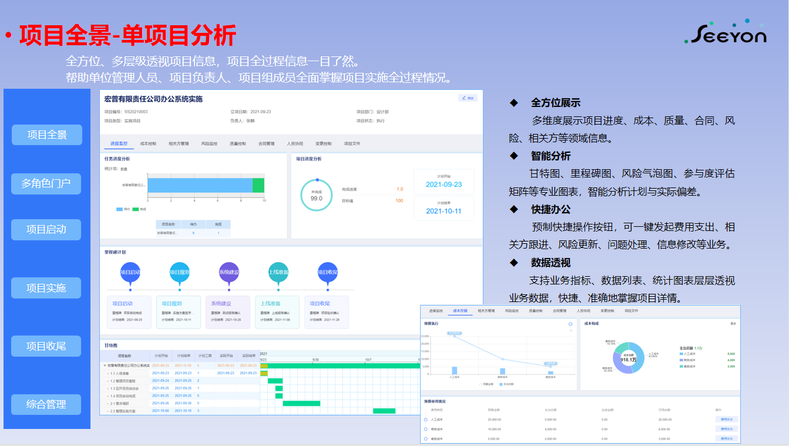This screenshot has height=446, width=789.
Task: Open 更多 in the 成本构成 panel
Action: click(x=733, y=324)
